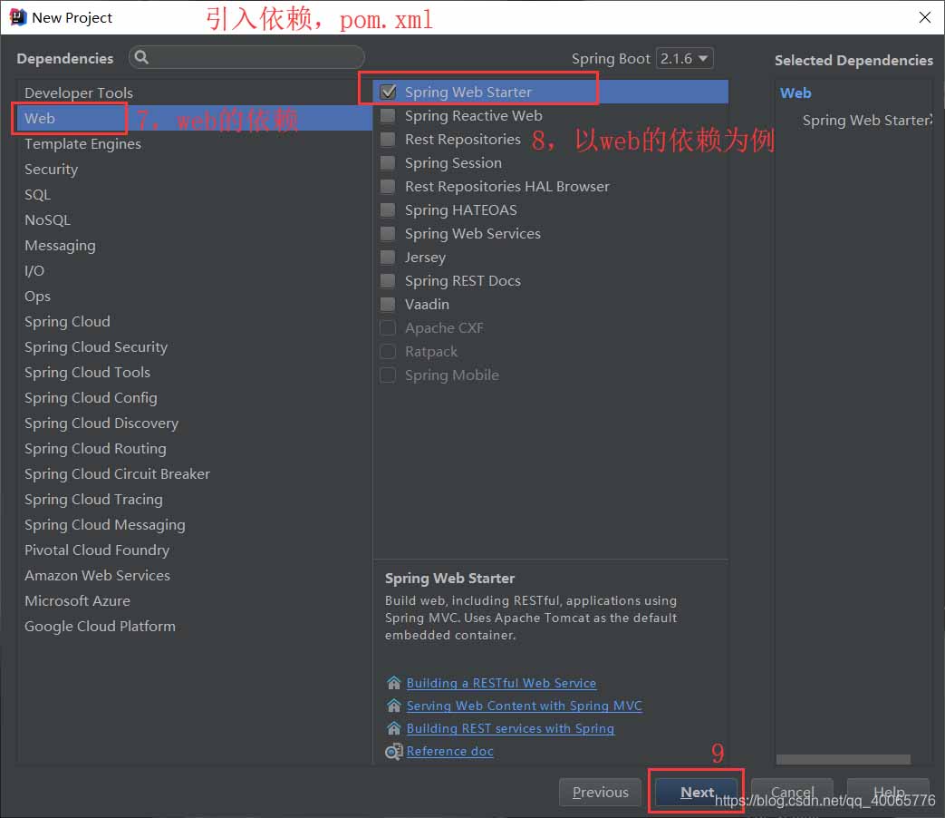
Task: Click Spring Web Starter in Selected Dependencies
Action: point(867,120)
